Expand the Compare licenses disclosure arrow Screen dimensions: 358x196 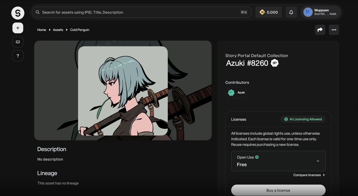(x=324, y=175)
